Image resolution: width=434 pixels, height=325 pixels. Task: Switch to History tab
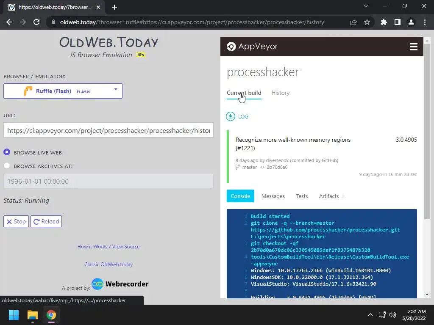coord(281,93)
